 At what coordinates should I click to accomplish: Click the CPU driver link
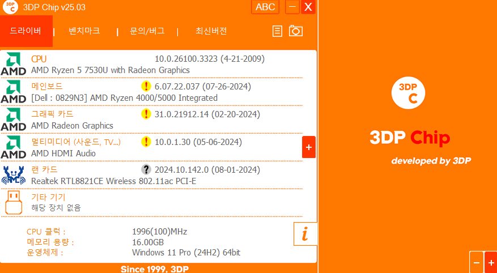[x=39, y=59]
